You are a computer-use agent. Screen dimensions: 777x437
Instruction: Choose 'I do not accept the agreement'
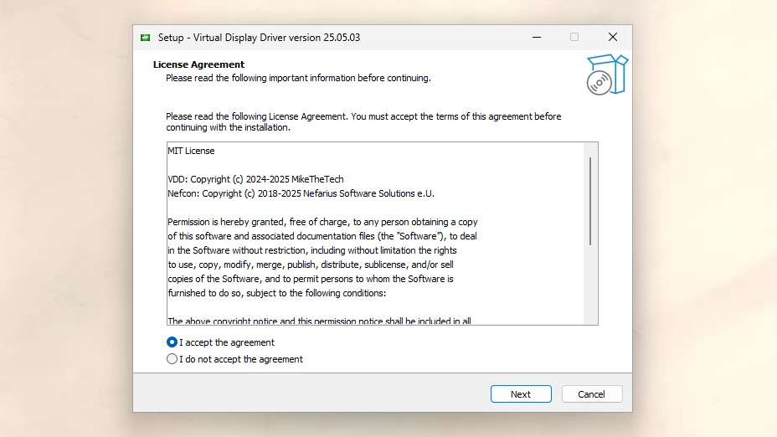pos(172,359)
